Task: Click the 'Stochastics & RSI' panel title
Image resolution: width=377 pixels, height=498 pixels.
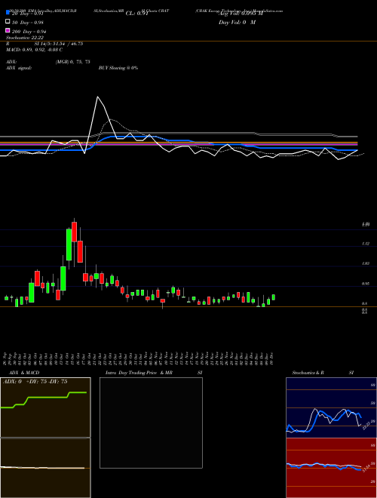Action: 323,373
